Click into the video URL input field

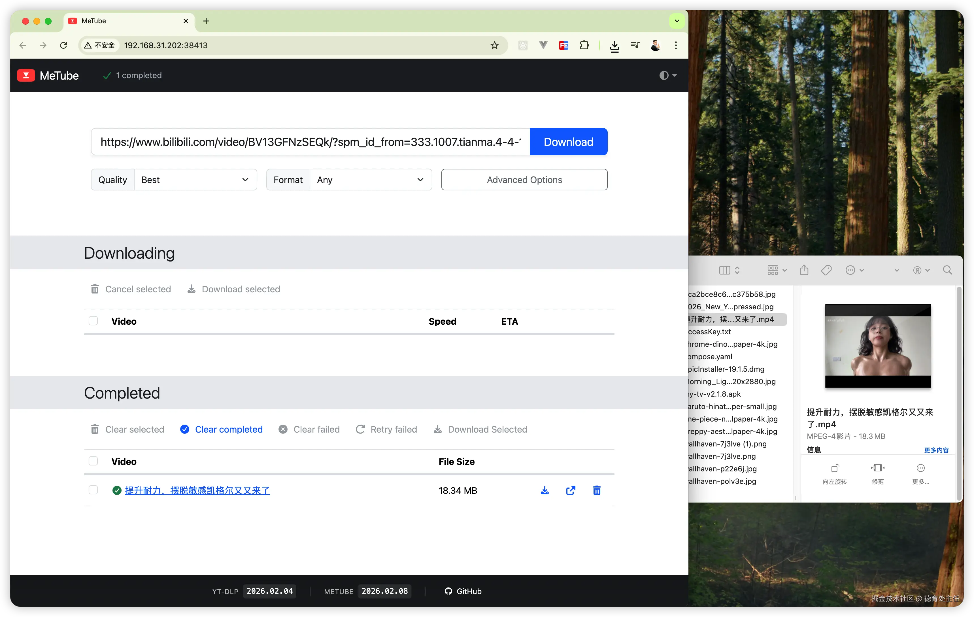pos(310,142)
